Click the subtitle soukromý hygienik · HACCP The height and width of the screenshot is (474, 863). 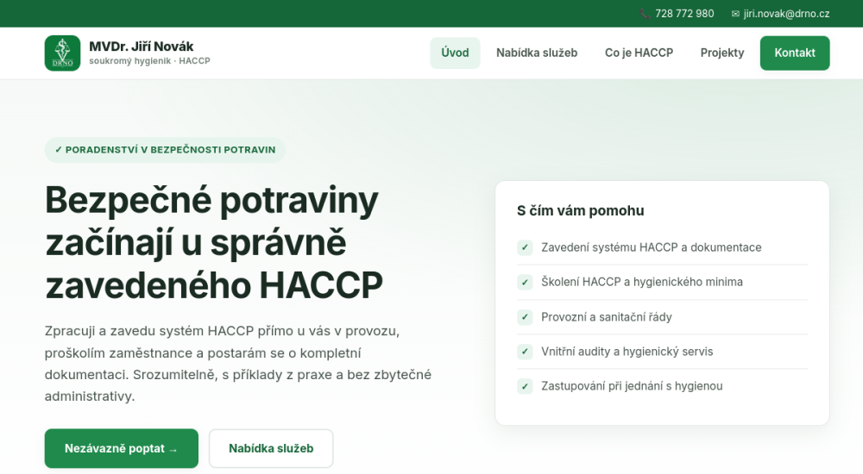point(149,61)
